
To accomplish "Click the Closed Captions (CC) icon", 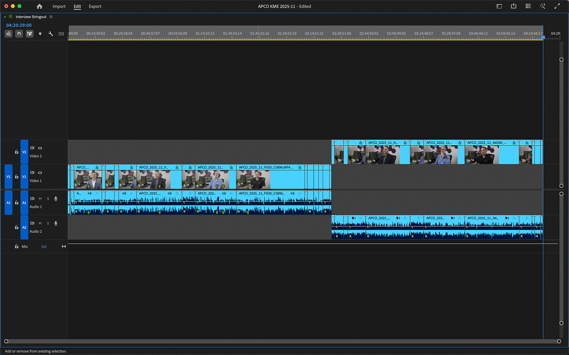I will [x=61, y=33].
